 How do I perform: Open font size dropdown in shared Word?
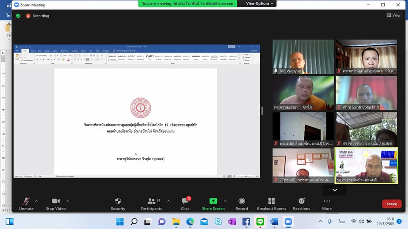coord(55,56)
